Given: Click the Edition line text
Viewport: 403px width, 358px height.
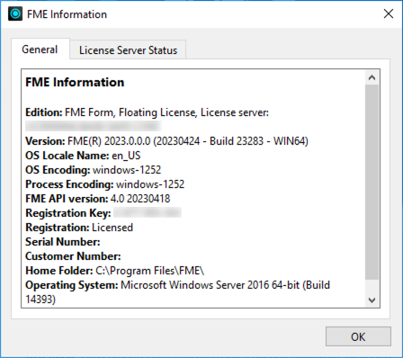Looking at the screenshot, I should [147, 112].
